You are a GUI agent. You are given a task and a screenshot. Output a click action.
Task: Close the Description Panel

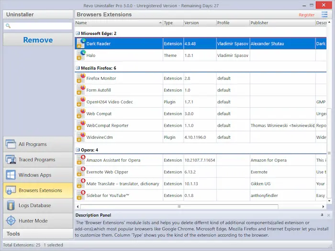[x=329, y=215]
